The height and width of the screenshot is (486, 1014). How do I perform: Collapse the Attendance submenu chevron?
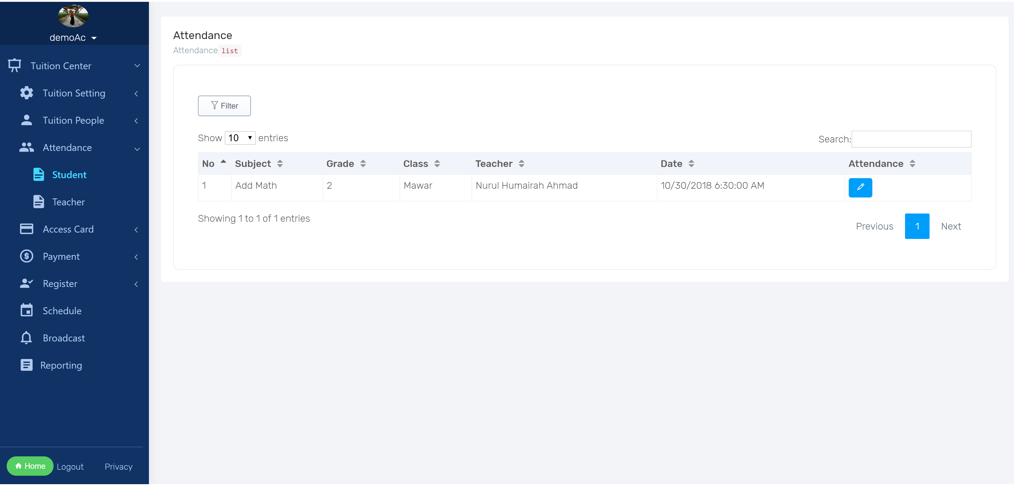coord(137,149)
